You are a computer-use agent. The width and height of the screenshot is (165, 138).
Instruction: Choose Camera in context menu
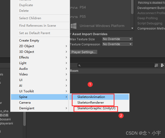(40, 103)
